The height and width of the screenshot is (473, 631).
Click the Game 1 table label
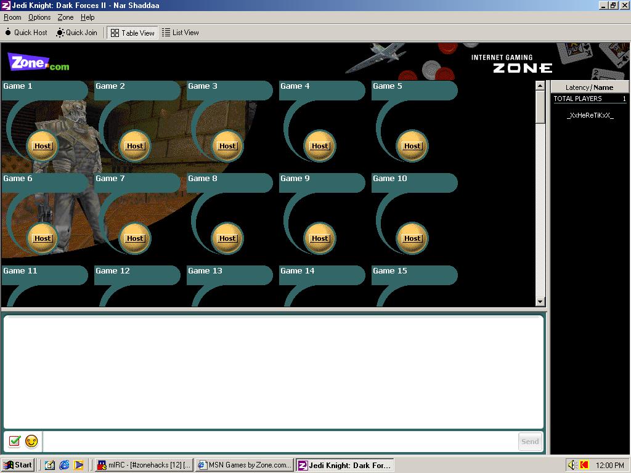tap(18, 86)
